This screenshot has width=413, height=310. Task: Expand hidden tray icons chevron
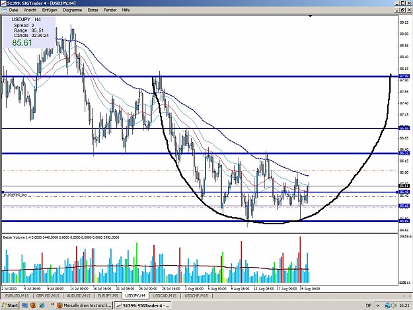point(378,305)
